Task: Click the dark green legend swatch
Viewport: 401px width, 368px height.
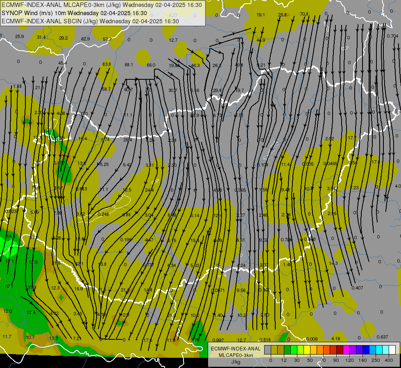Action: pos(287,350)
